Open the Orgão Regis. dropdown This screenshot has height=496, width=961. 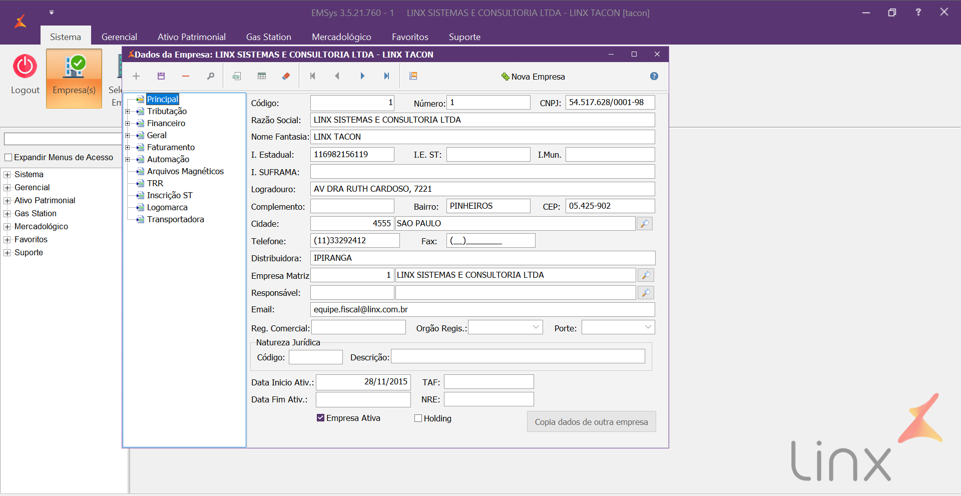536,327
